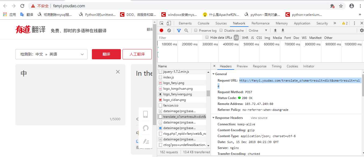Open the Preview tab of the request

pos(242,66)
